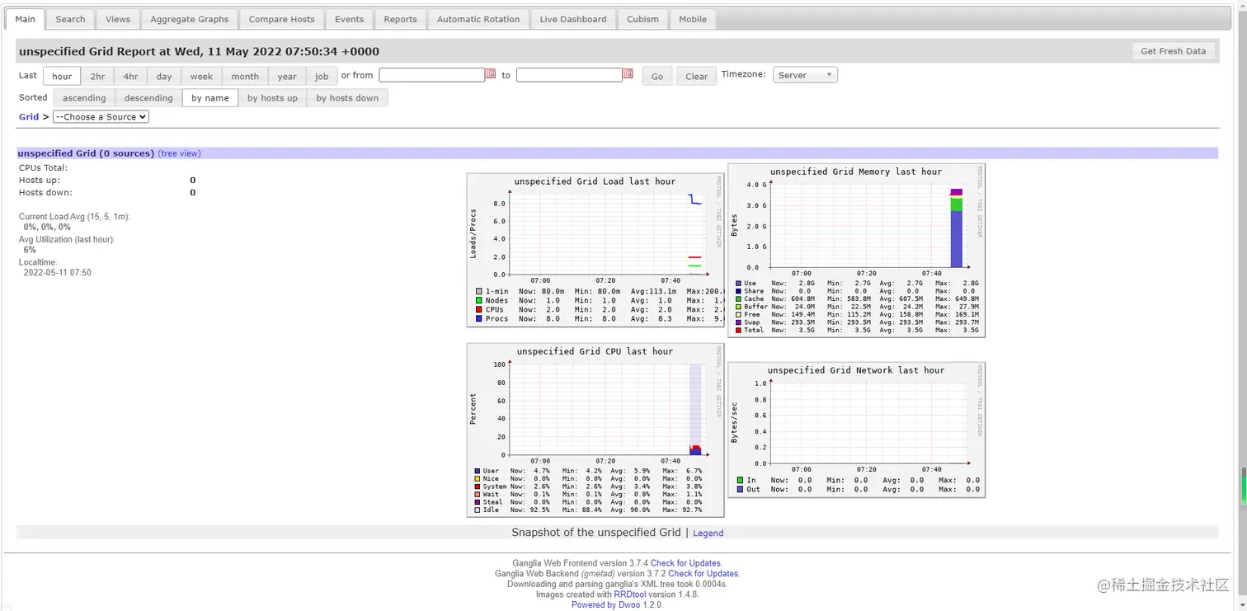The height and width of the screenshot is (611, 1247).
Task: Click the 'Hosts down:' label
Action: [x=45, y=192]
